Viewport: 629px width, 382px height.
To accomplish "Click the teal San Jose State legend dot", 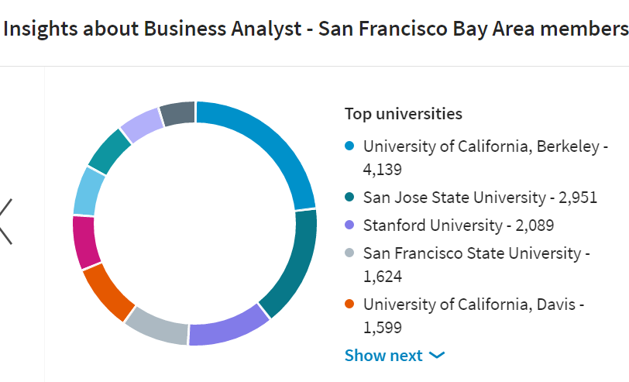I will (349, 198).
